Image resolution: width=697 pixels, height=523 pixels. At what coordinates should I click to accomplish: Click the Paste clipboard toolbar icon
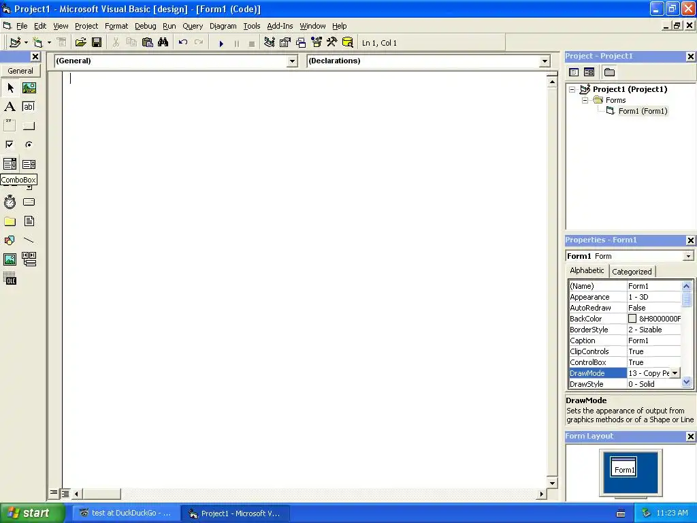147,43
